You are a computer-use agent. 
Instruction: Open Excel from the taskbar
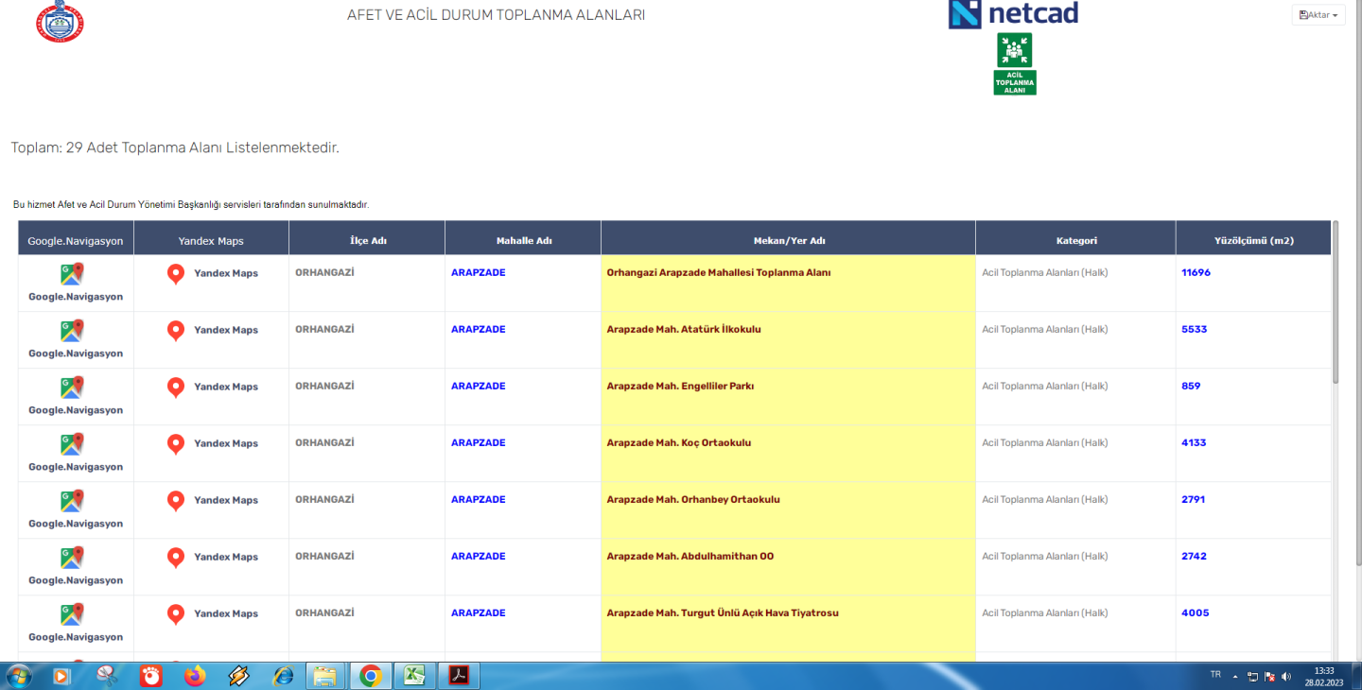click(x=414, y=676)
